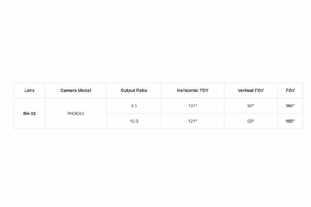The image size is (311, 207).
Task: Select the 4:3 output ratio cell
Action: 134,105
